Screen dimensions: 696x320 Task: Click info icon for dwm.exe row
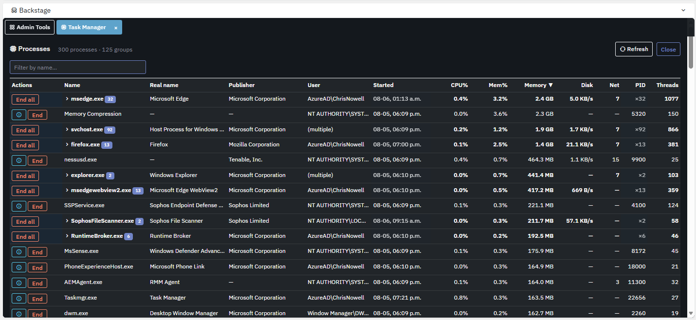(18, 314)
